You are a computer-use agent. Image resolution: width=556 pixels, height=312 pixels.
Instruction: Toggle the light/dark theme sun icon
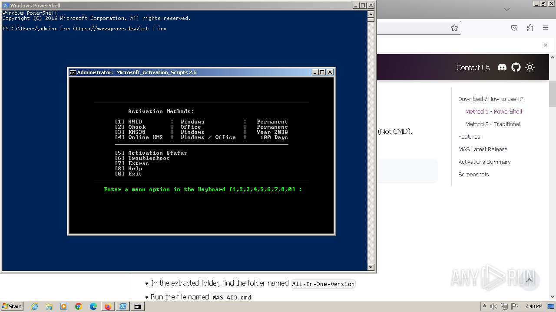(x=530, y=67)
